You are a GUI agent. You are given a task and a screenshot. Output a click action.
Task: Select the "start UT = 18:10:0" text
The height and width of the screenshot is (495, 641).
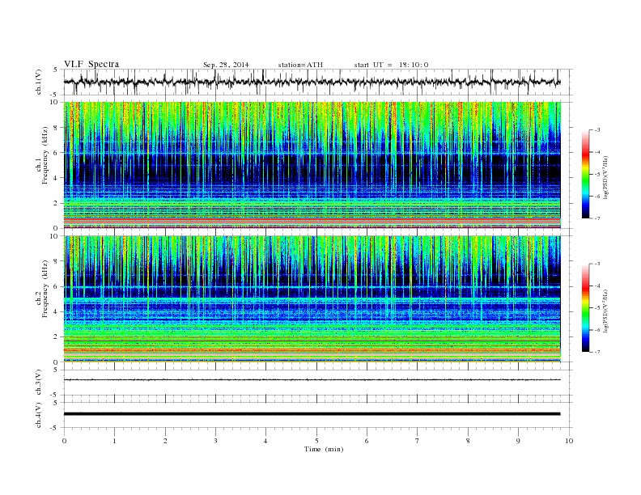(391, 65)
